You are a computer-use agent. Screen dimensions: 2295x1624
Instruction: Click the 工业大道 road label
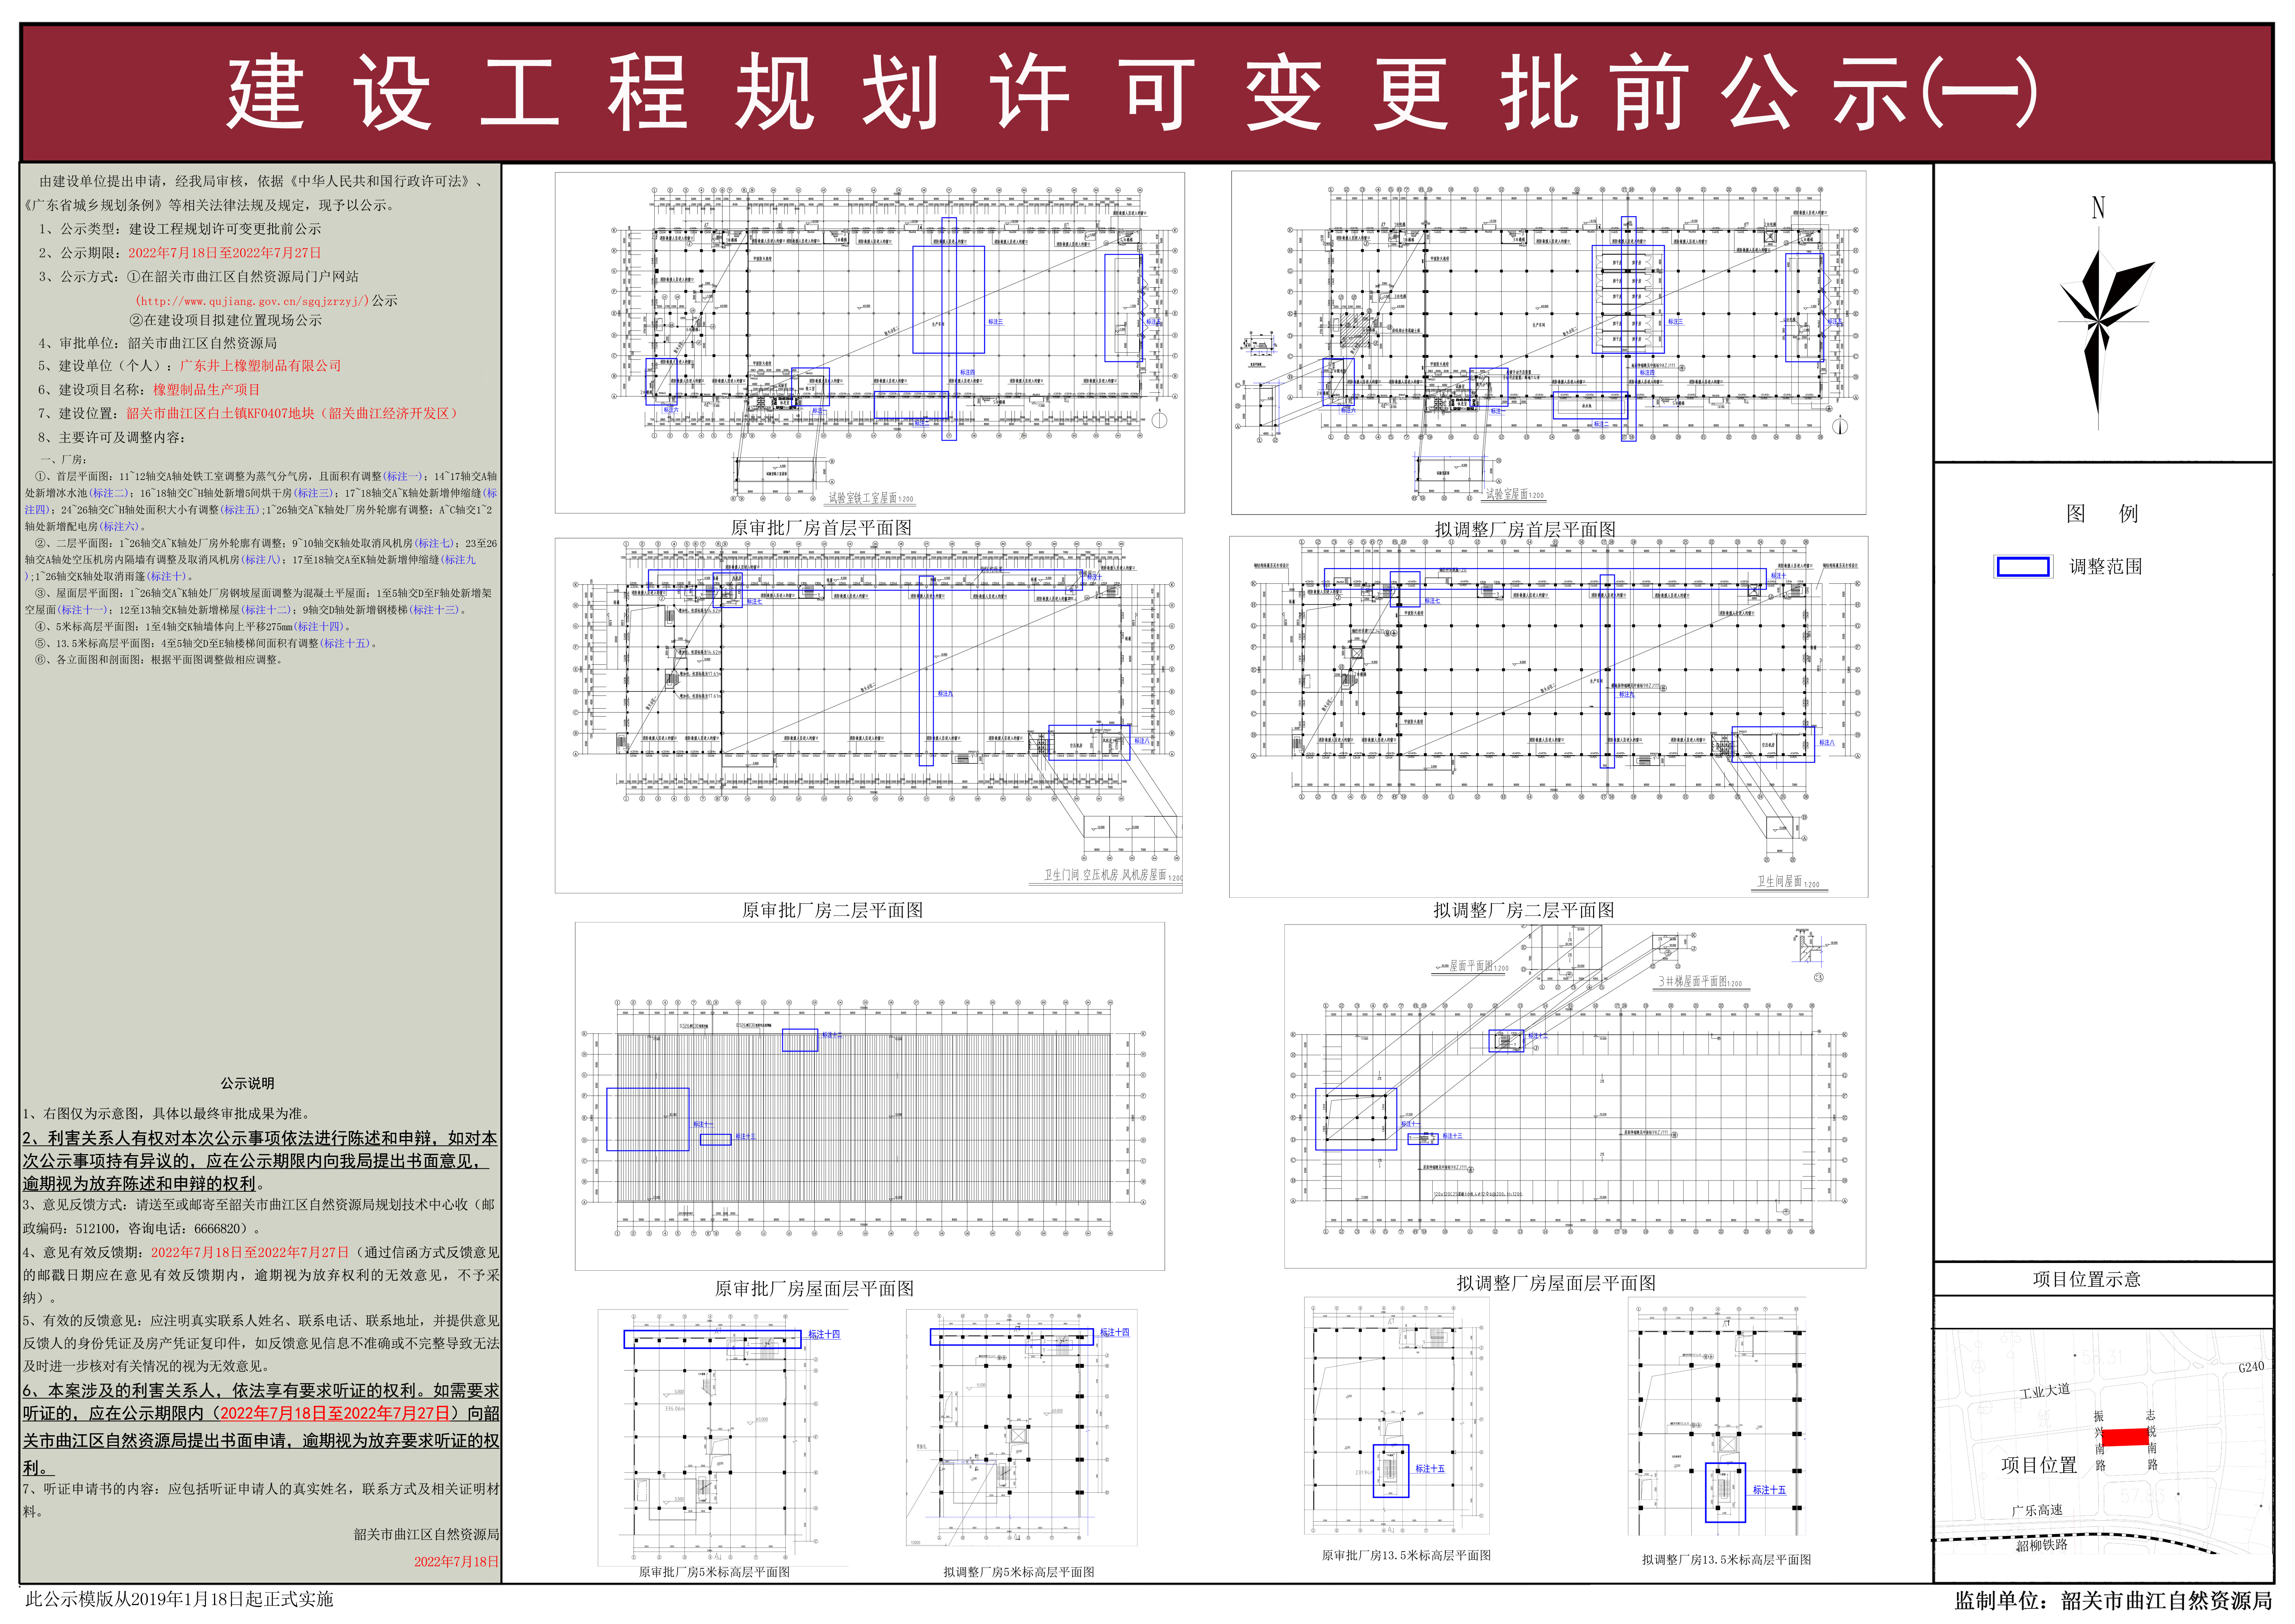(2045, 1391)
